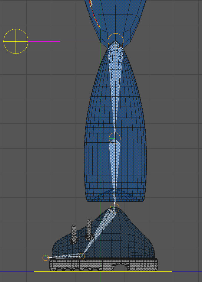202x282 pixels.
Task: Select the gray shoe sole mesh
Action: [104, 265]
